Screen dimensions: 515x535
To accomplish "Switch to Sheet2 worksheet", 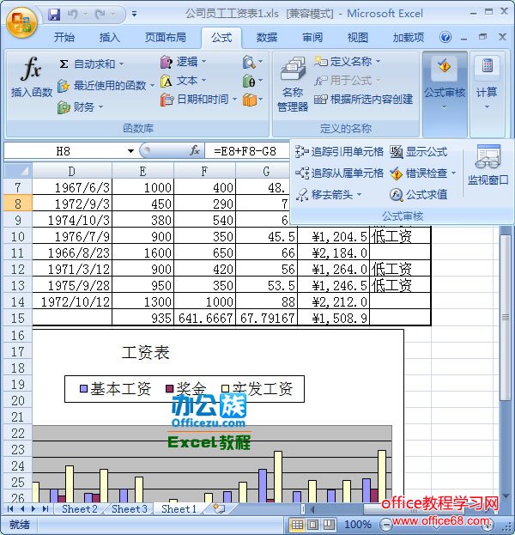I will pos(80,508).
